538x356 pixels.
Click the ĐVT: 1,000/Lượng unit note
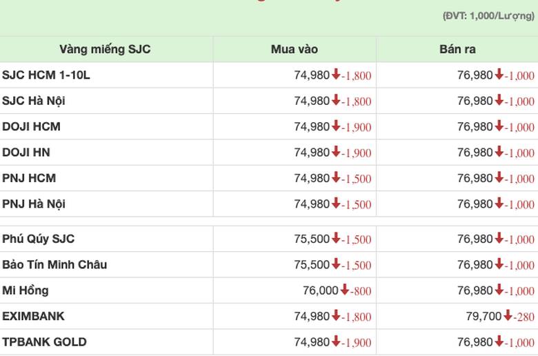point(488,16)
